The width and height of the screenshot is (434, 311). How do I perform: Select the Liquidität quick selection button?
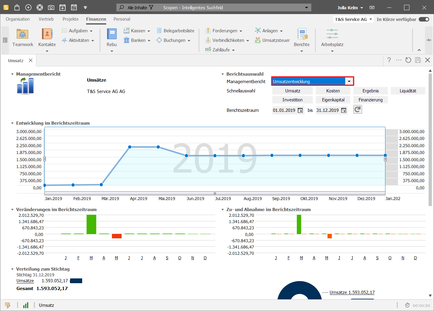click(x=408, y=91)
